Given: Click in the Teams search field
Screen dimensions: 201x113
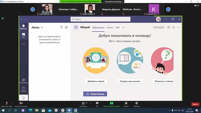Looking at the screenshot, I should coord(100,19).
